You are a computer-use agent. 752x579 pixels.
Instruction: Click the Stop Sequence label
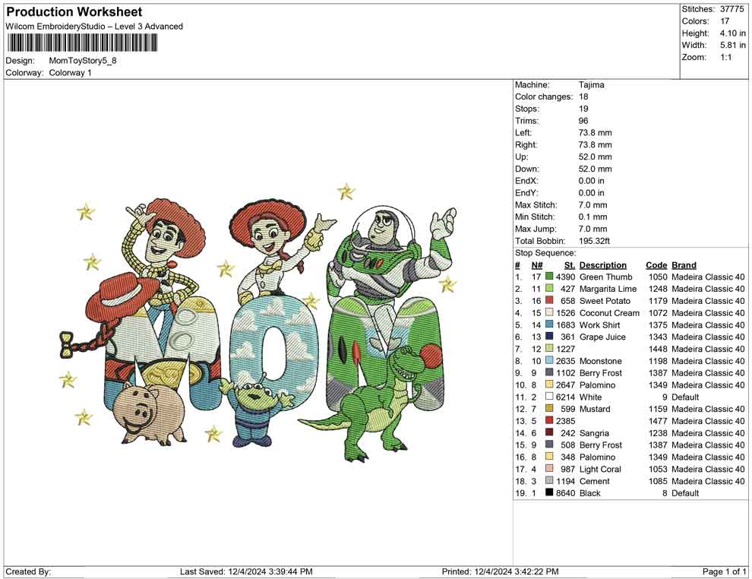546,253
